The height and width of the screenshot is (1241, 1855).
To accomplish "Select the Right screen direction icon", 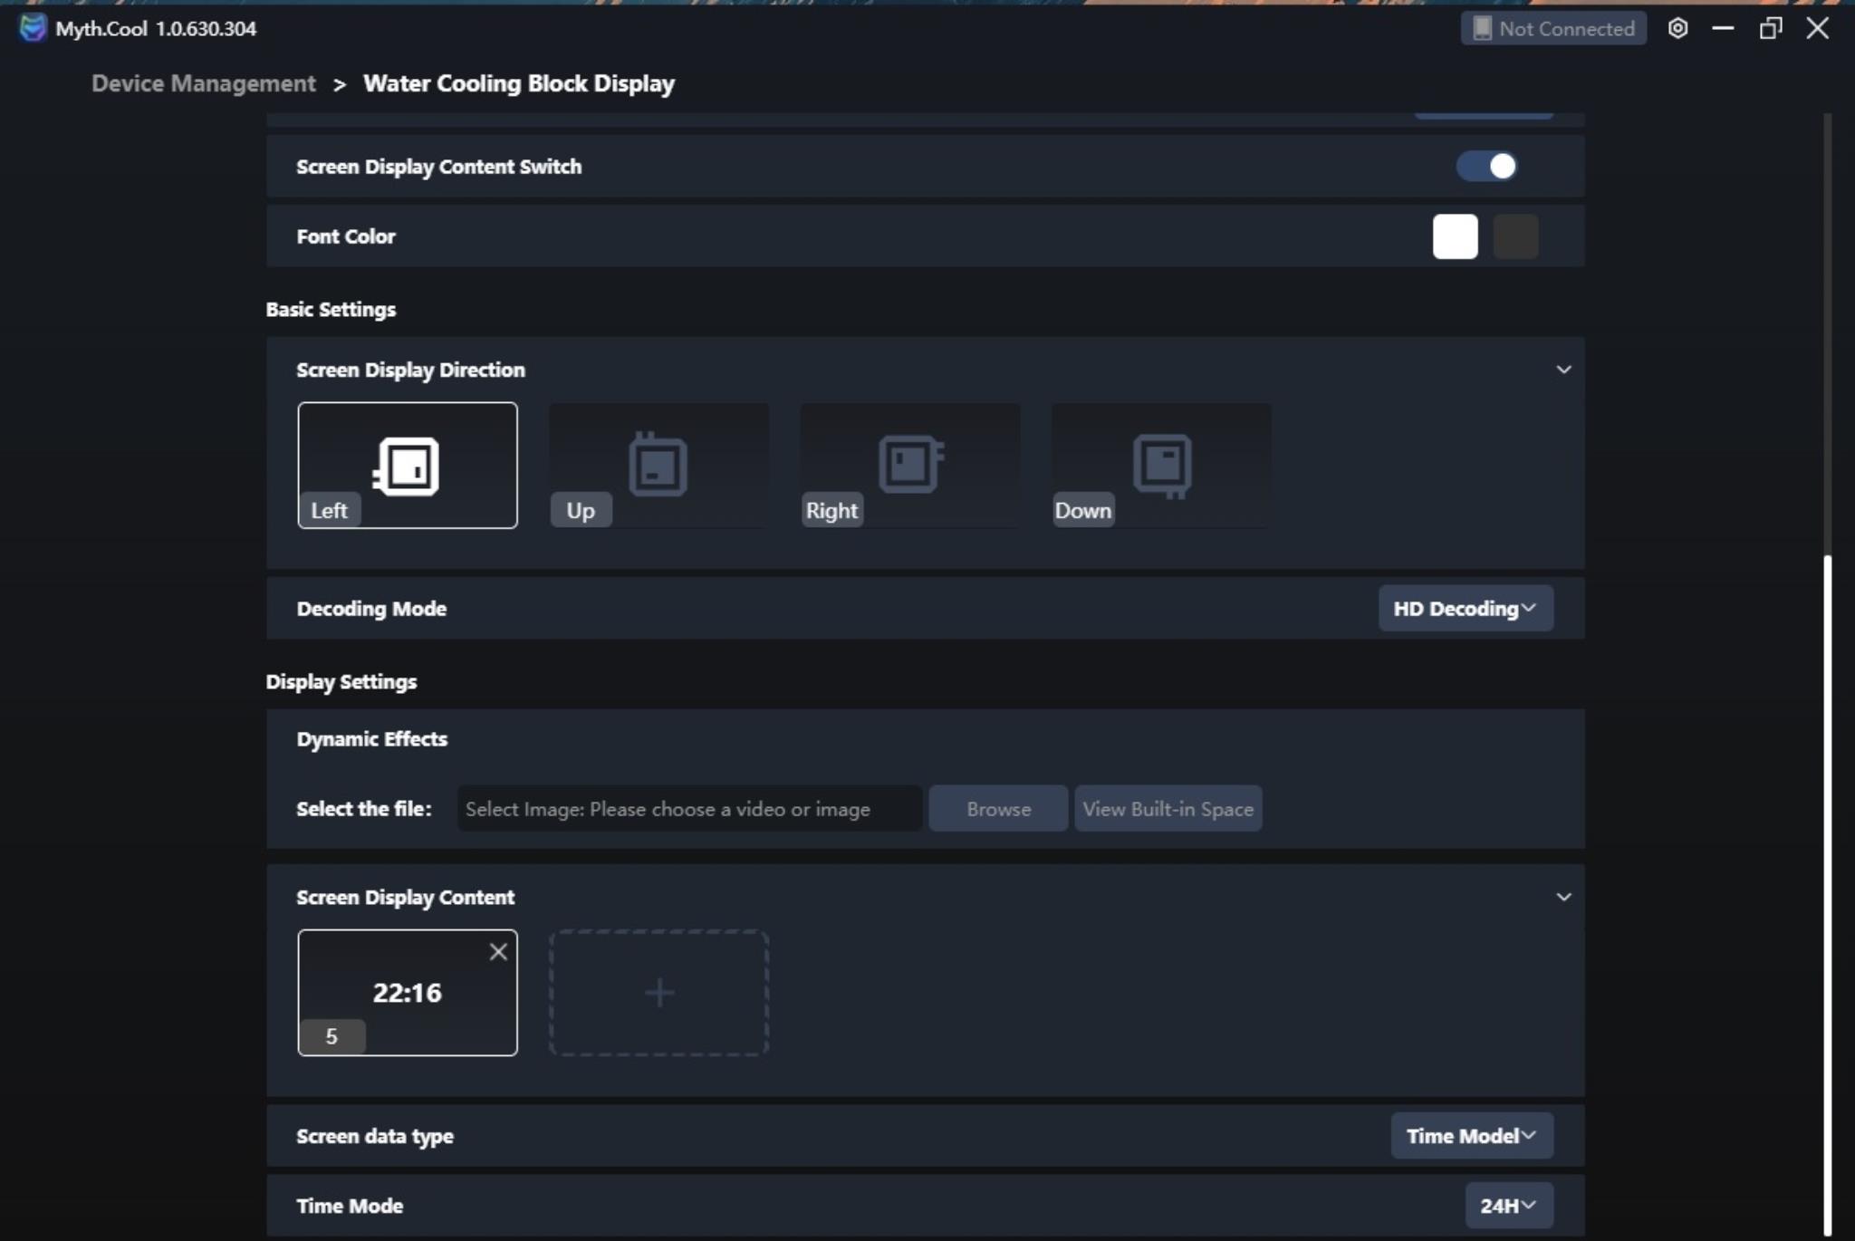I will click(910, 466).
